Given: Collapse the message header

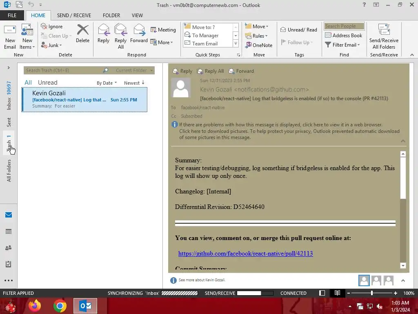Looking at the screenshot, I should [x=403, y=141].
